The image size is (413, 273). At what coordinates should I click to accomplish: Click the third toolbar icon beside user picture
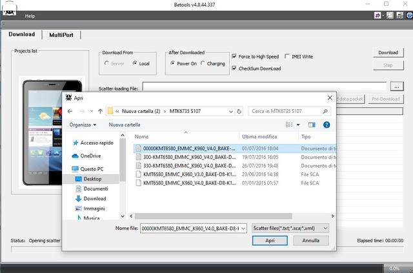(x=400, y=15)
